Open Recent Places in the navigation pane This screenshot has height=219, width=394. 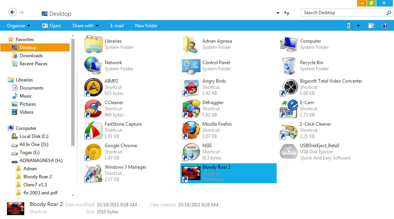29,64
